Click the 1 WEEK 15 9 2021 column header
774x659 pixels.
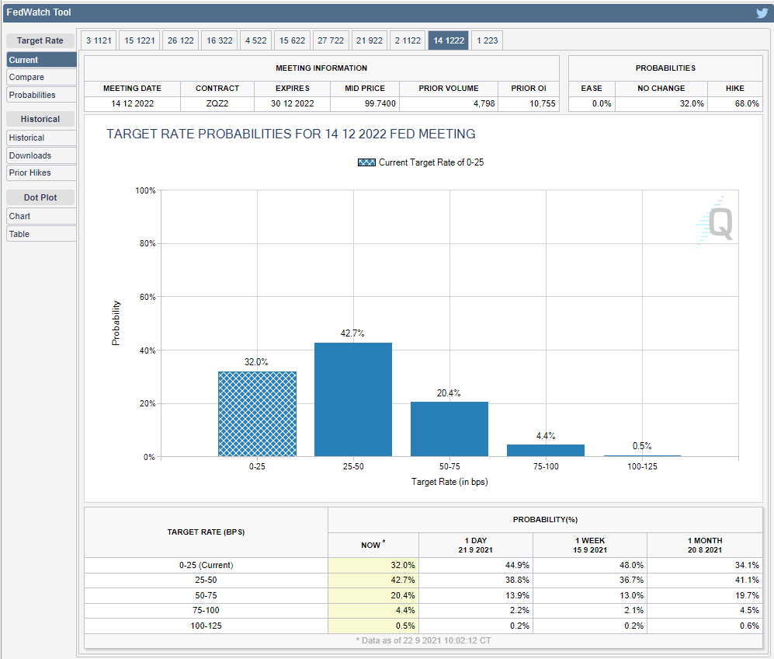pyautogui.click(x=590, y=546)
